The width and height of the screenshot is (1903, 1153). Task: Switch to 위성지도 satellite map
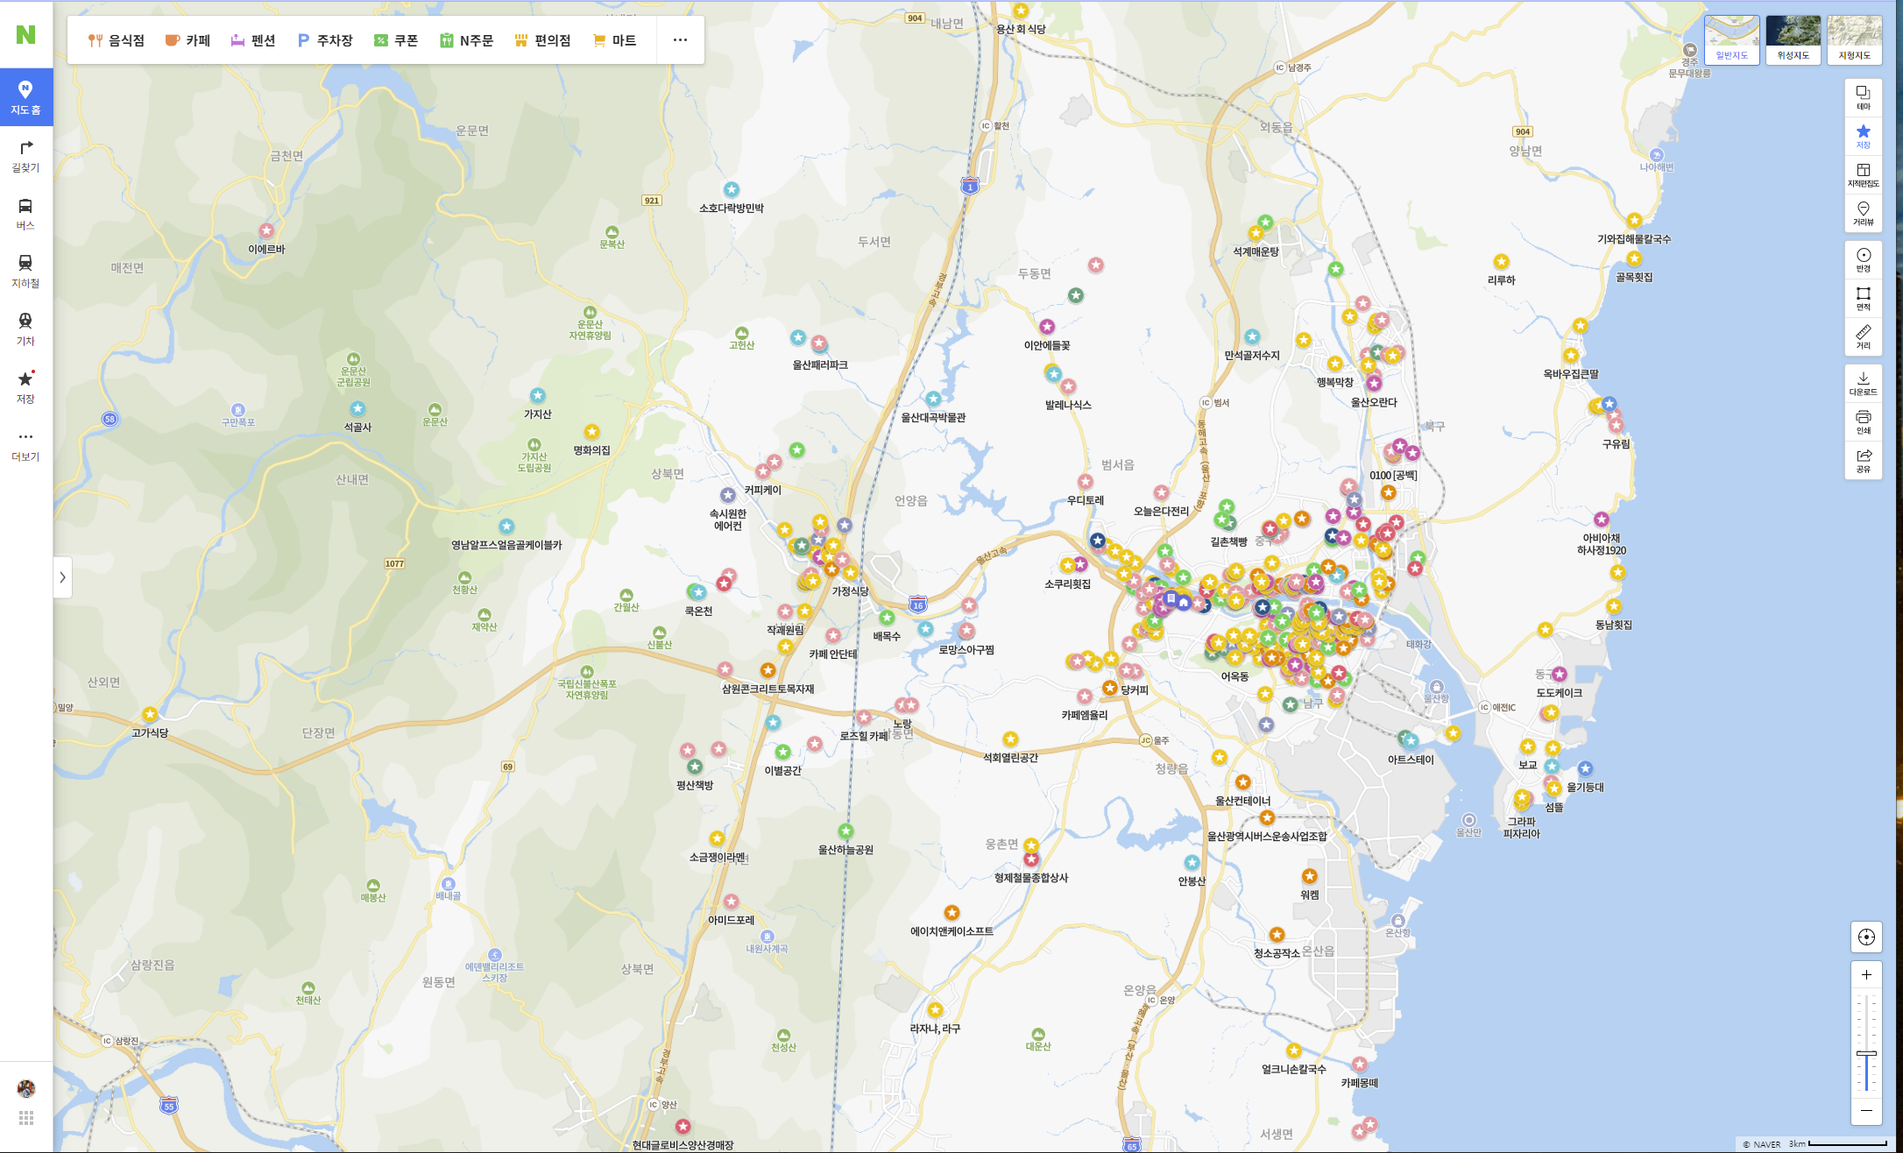click(1793, 39)
